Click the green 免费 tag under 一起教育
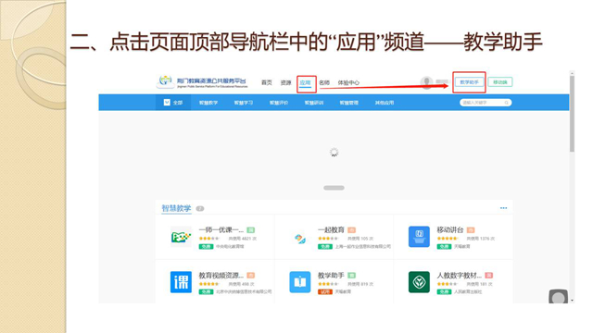Viewport: 593px width, 333px height. [325, 247]
